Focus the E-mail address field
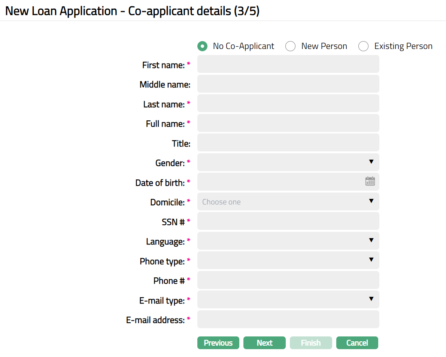The image size is (446, 357). 288,319
